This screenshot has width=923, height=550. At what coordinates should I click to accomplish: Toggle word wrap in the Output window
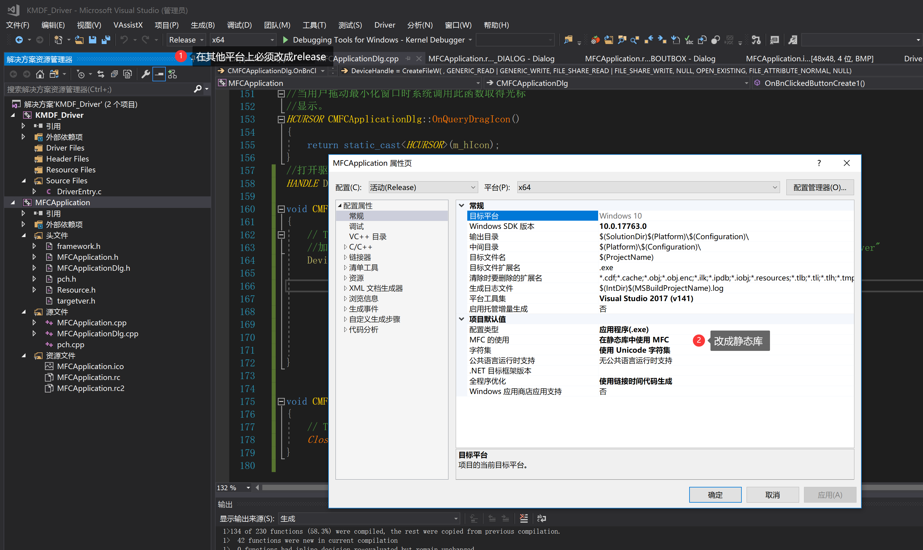tap(542, 518)
